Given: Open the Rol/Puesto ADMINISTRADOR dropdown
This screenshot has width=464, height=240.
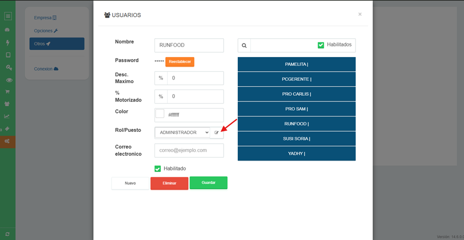Looking at the screenshot, I should (x=182, y=132).
